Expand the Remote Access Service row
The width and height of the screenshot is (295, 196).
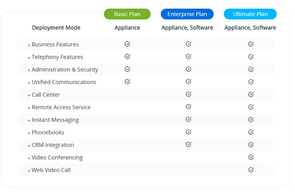point(29,108)
